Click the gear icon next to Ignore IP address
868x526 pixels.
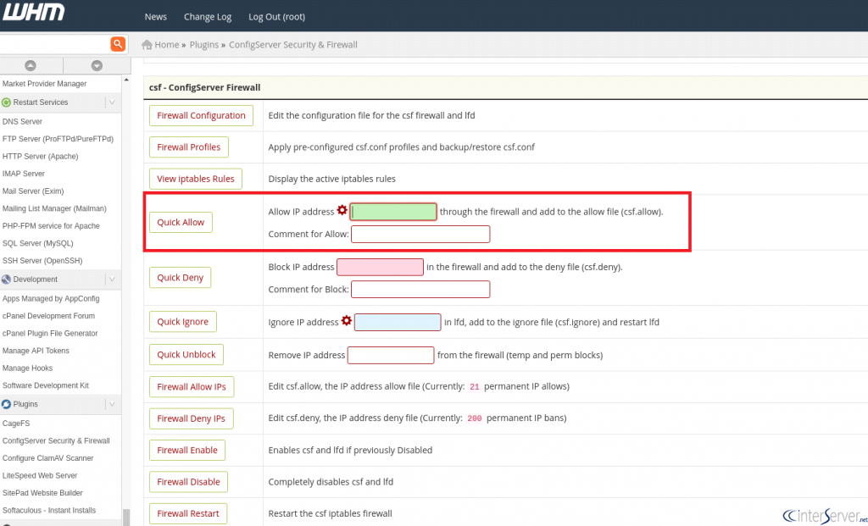click(347, 321)
